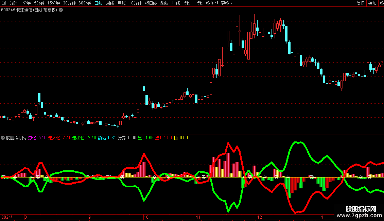Click the 流入亿: 2.71 indicator value
This screenshot has height=221, width=384.
(59, 138)
